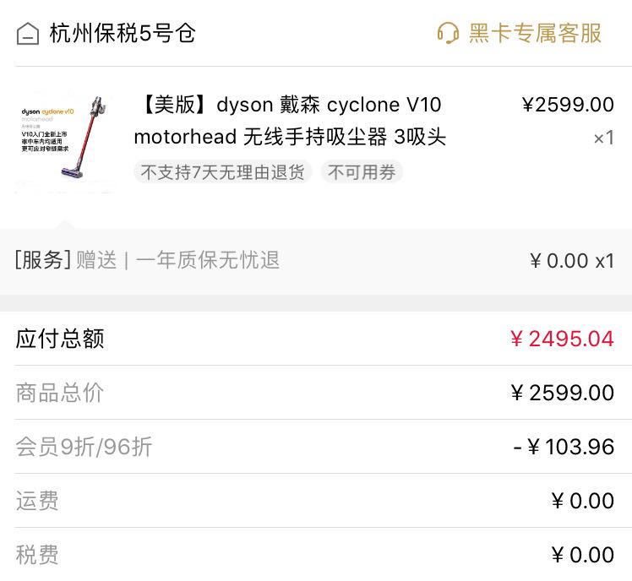Tap the ¥2599.00 商品总价 amount

562,393
